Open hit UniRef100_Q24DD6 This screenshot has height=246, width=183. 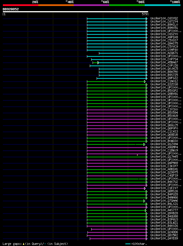164,232
